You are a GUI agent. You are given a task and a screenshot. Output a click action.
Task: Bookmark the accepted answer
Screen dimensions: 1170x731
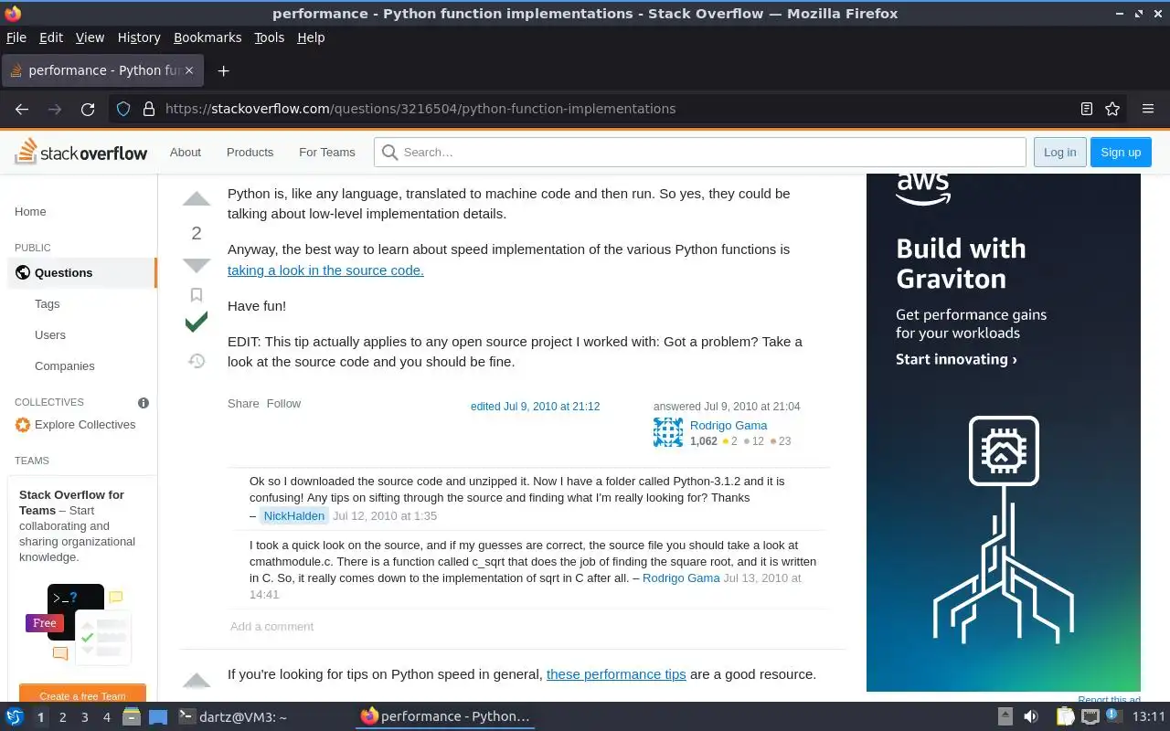coord(196,294)
